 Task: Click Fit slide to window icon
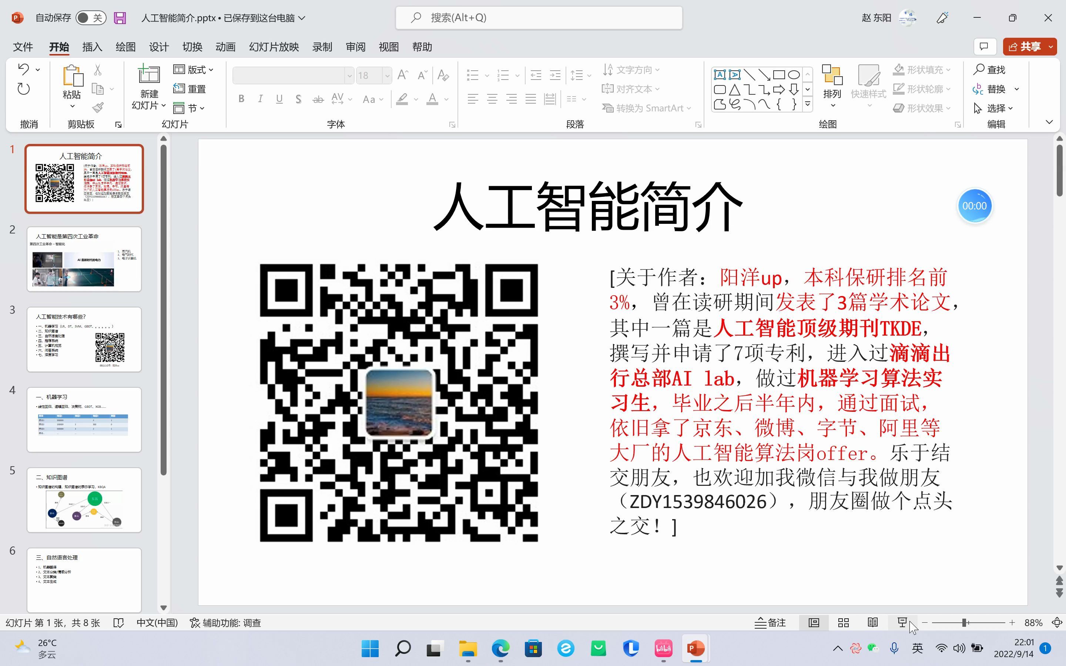click(1057, 622)
